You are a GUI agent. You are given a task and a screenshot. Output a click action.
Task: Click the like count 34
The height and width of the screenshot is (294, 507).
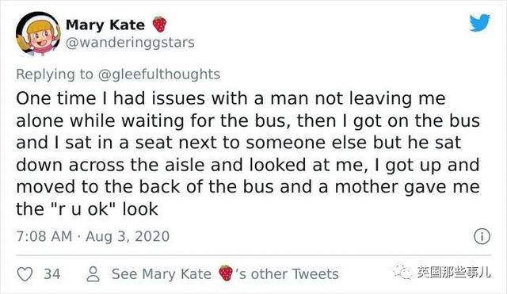tap(52, 274)
